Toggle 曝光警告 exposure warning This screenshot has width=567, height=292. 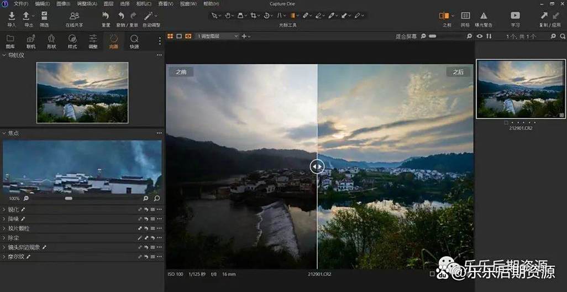(483, 16)
